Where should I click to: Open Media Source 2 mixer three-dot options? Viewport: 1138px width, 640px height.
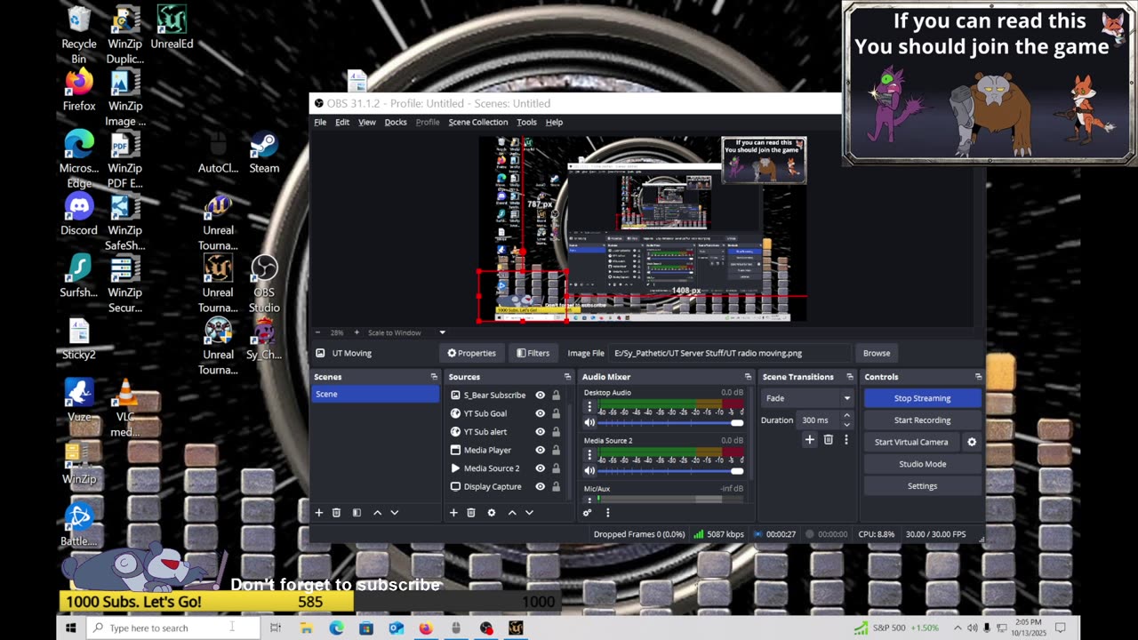point(589,455)
